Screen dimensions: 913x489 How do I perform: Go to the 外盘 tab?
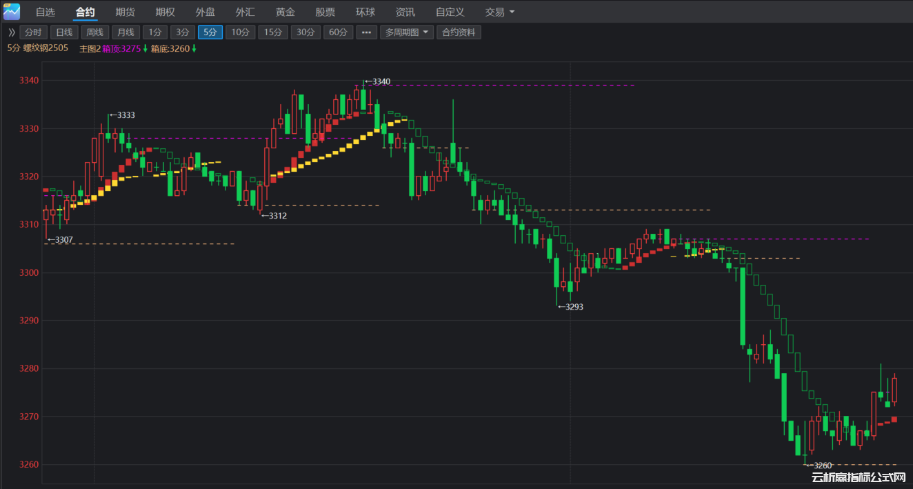click(x=205, y=12)
